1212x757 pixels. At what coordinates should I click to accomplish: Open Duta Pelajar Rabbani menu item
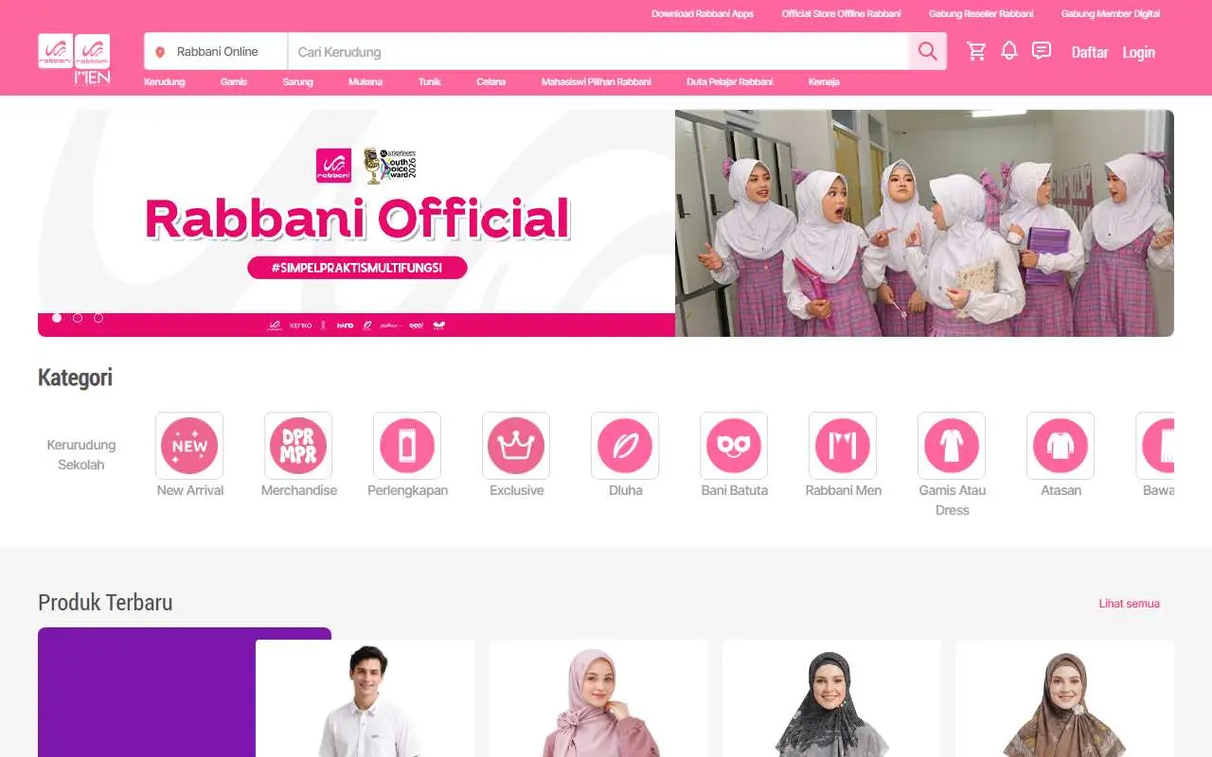point(730,82)
